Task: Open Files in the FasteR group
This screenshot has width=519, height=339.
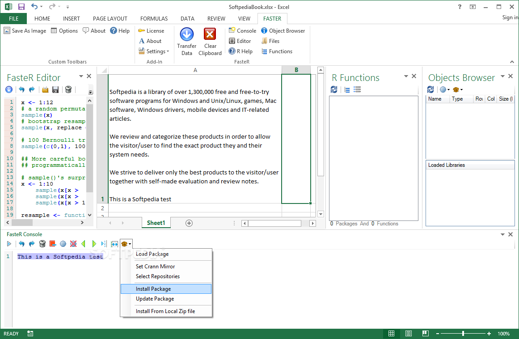Action: [270, 41]
